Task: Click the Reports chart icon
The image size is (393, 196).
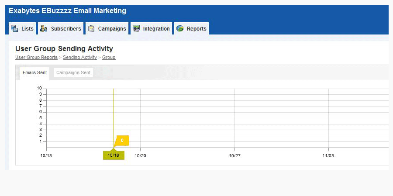Action: [180, 28]
